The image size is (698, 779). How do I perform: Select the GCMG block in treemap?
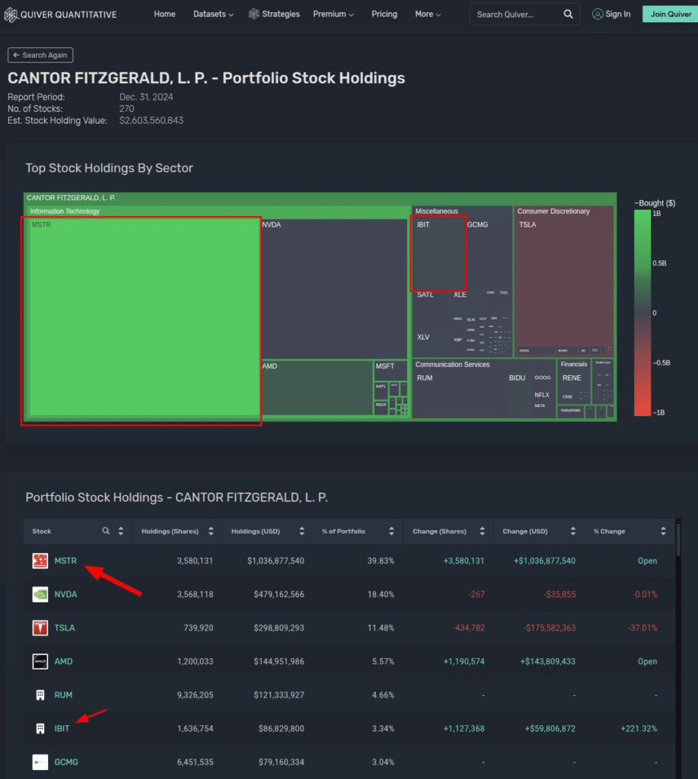pyautogui.click(x=488, y=254)
